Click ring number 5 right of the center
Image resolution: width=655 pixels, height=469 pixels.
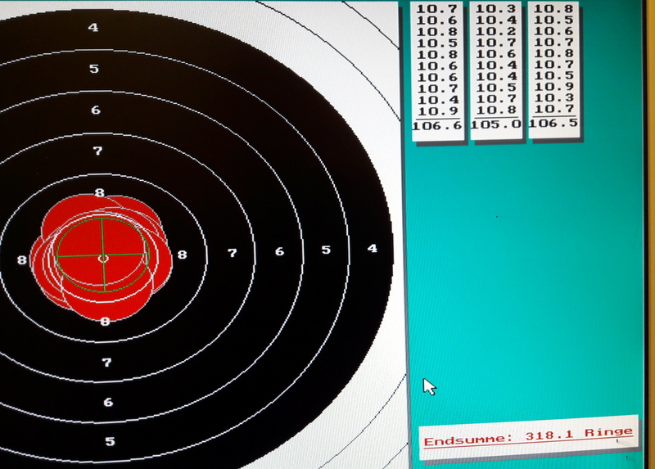point(326,250)
